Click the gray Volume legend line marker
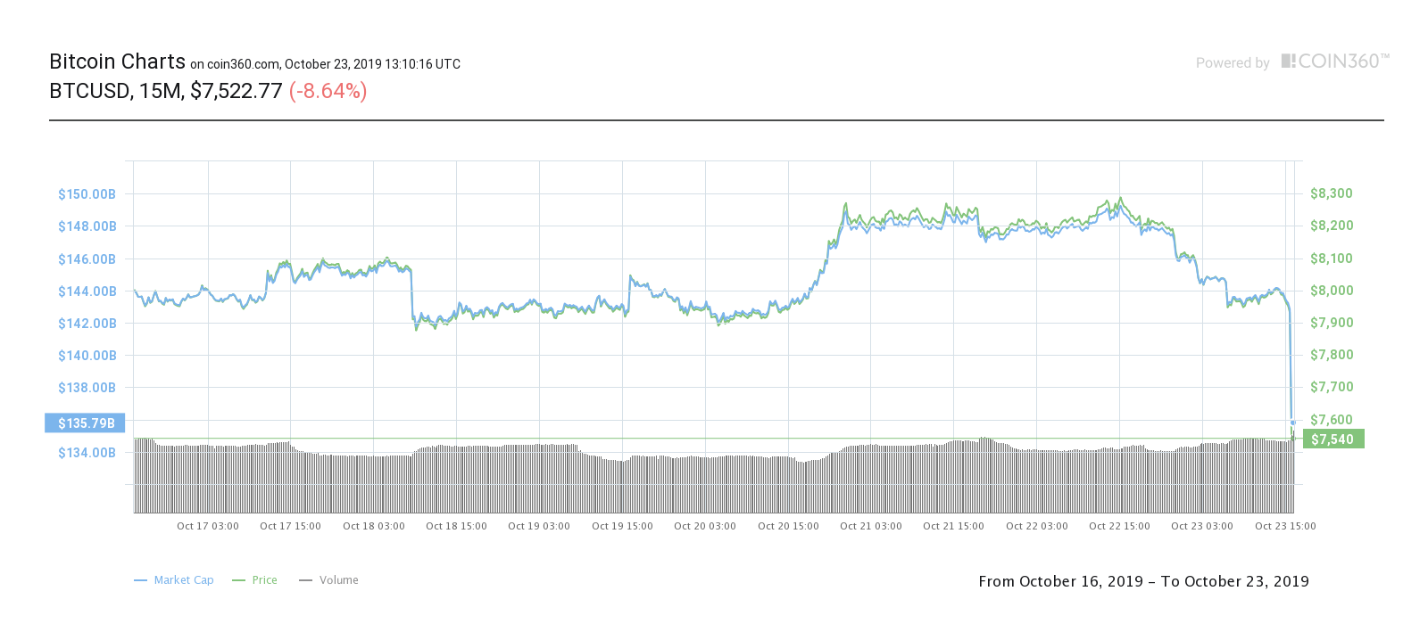 (x=306, y=580)
